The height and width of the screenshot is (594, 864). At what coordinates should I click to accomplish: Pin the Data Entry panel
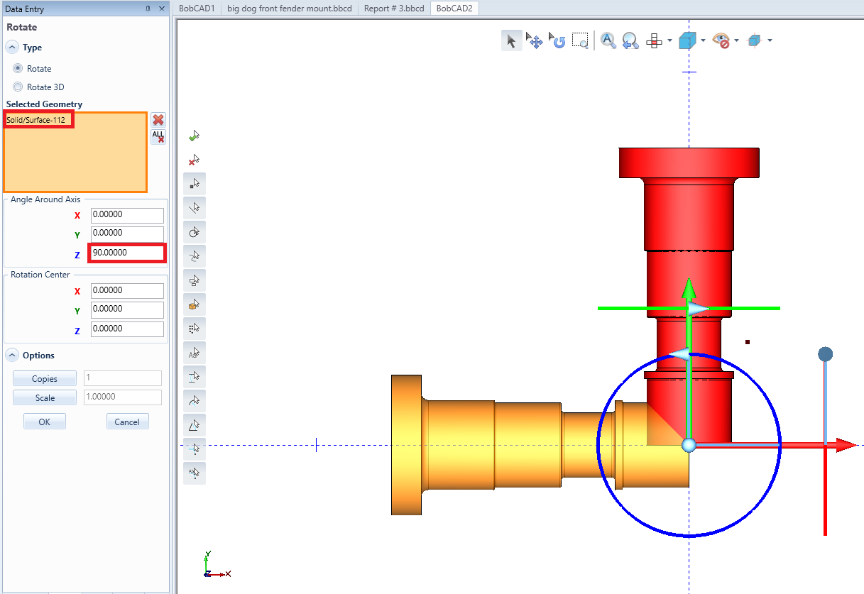[148, 9]
